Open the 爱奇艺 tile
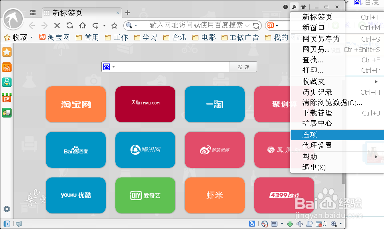 point(145,195)
